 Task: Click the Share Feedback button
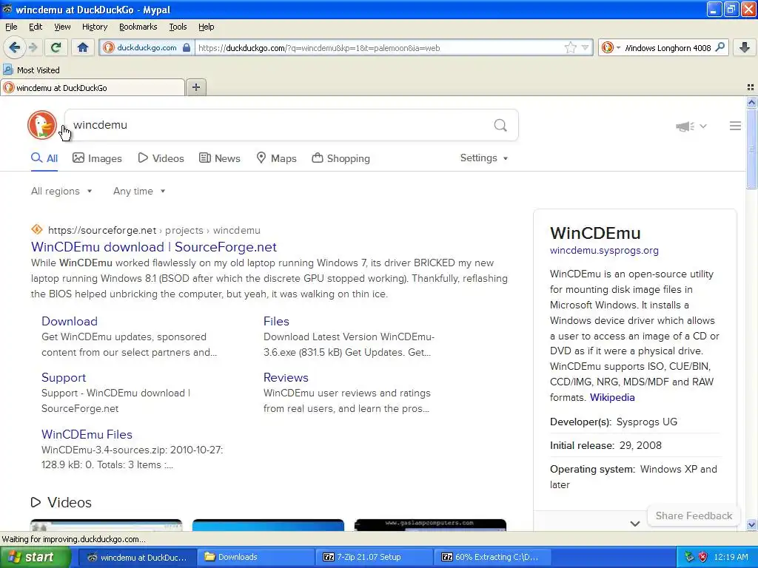click(694, 515)
